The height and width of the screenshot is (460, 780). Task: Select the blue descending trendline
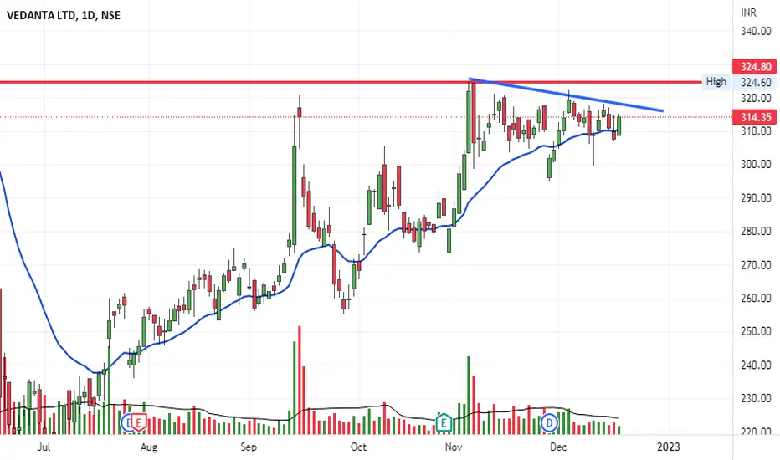[566, 95]
